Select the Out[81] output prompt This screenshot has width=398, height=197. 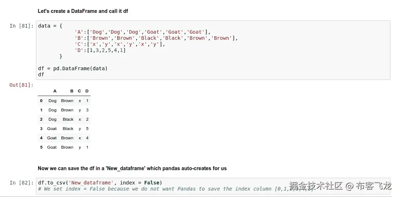pos(22,85)
